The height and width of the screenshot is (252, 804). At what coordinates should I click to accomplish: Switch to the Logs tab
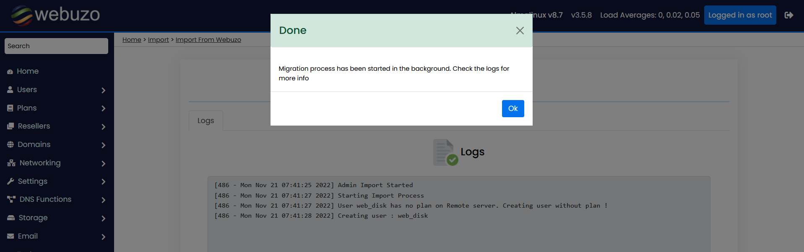(x=206, y=121)
